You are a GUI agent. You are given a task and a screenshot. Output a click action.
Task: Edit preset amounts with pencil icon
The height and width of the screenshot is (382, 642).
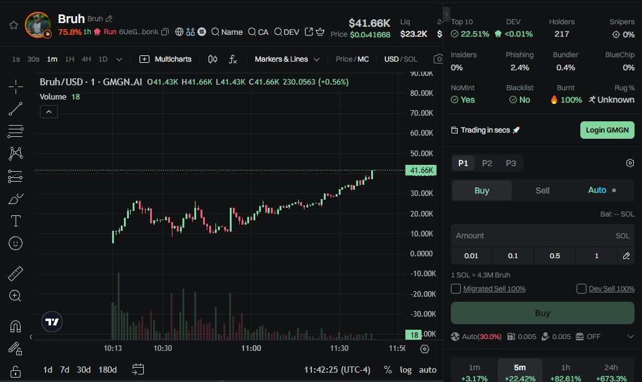(x=626, y=256)
